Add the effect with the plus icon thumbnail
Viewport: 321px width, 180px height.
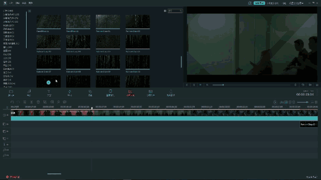point(49,81)
